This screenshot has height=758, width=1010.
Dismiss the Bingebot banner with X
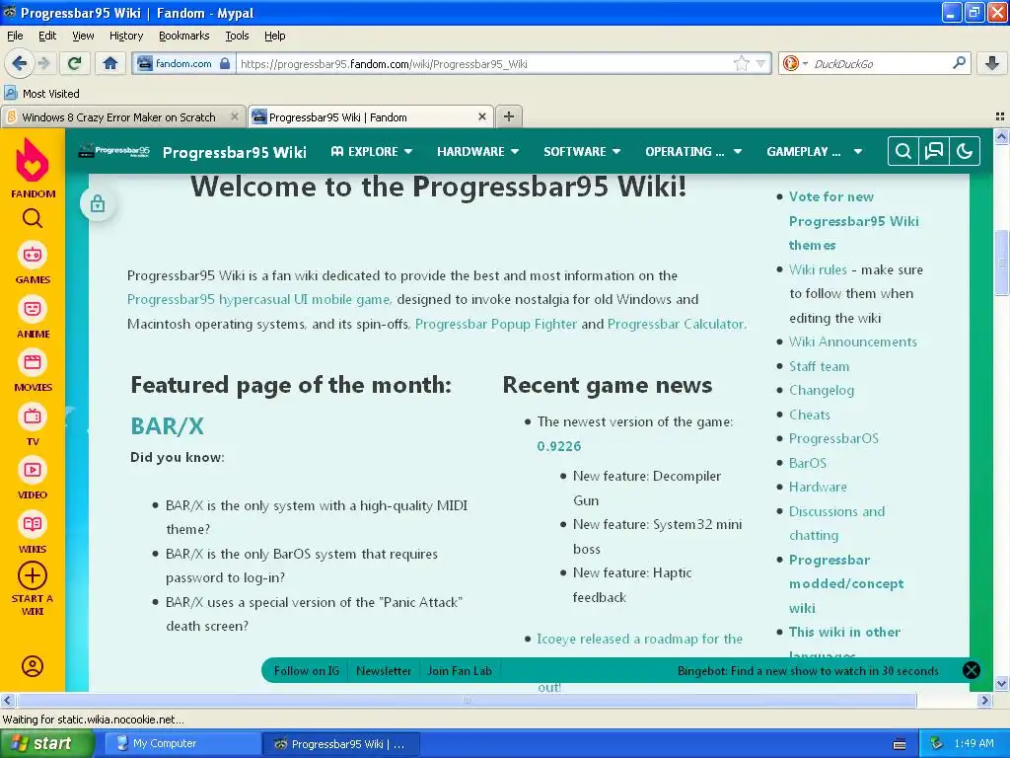[x=972, y=670]
